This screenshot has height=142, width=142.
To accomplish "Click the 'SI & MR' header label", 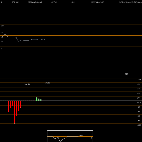I will click(x=15, y=2).
